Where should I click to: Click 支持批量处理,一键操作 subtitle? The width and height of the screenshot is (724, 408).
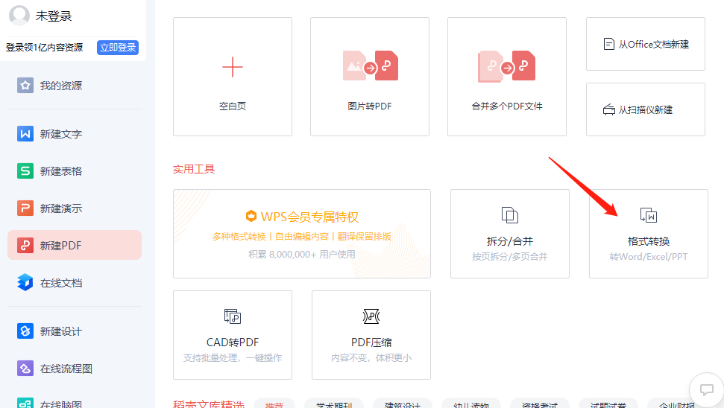coord(232,358)
